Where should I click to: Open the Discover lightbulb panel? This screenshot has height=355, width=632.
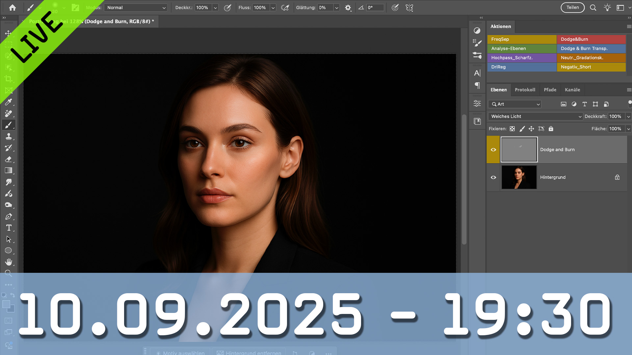click(607, 8)
